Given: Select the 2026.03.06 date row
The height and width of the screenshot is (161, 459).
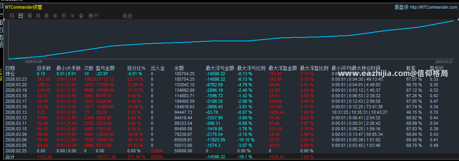Looking at the screenshot, I should click(16, 140).
